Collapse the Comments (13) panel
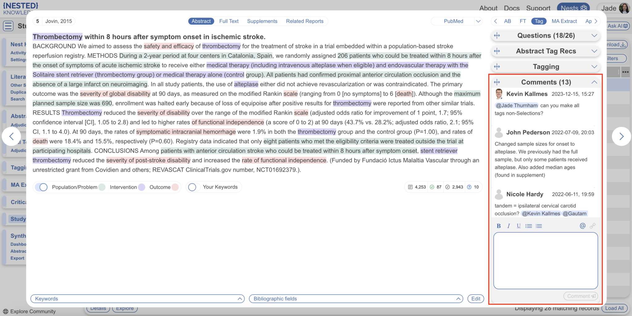Screen dimensions: 632x316 pyautogui.click(x=594, y=82)
